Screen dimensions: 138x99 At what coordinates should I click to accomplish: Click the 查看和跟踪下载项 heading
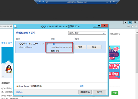point(26,33)
